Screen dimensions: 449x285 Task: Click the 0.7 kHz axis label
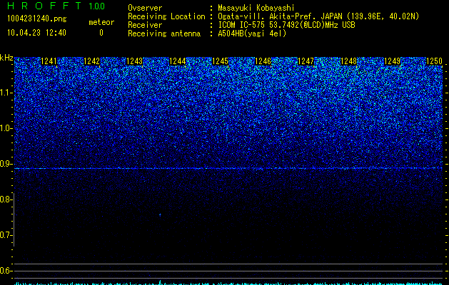click(x=6, y=235)
